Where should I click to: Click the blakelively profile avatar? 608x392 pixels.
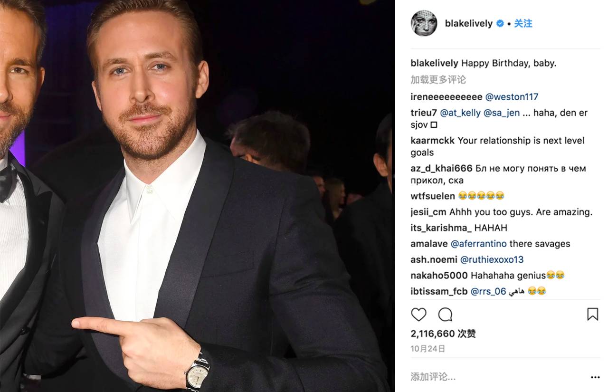coord(424,23)
